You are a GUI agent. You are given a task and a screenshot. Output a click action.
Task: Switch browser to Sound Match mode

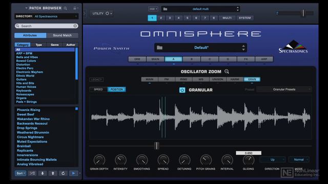[x=63, y=35]
